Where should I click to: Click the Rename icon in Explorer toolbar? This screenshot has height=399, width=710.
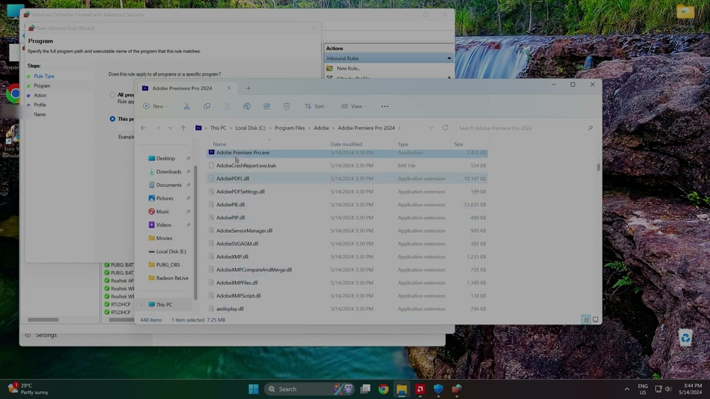coord(247,106)
